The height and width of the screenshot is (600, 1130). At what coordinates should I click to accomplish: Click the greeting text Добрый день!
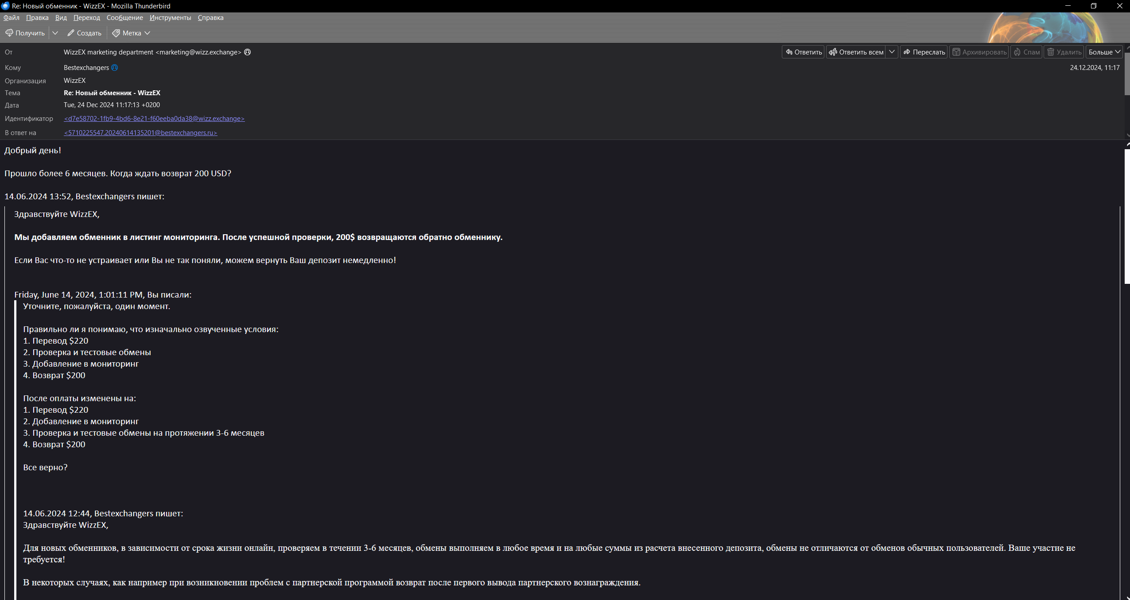[x=33, y=151]
